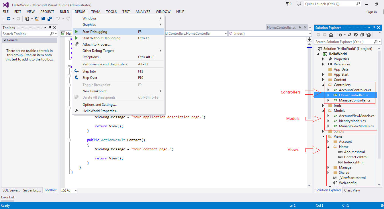Click the Solution Explorer search magnifier
This screenshot has height=209, width=384.
click(375, 42)
